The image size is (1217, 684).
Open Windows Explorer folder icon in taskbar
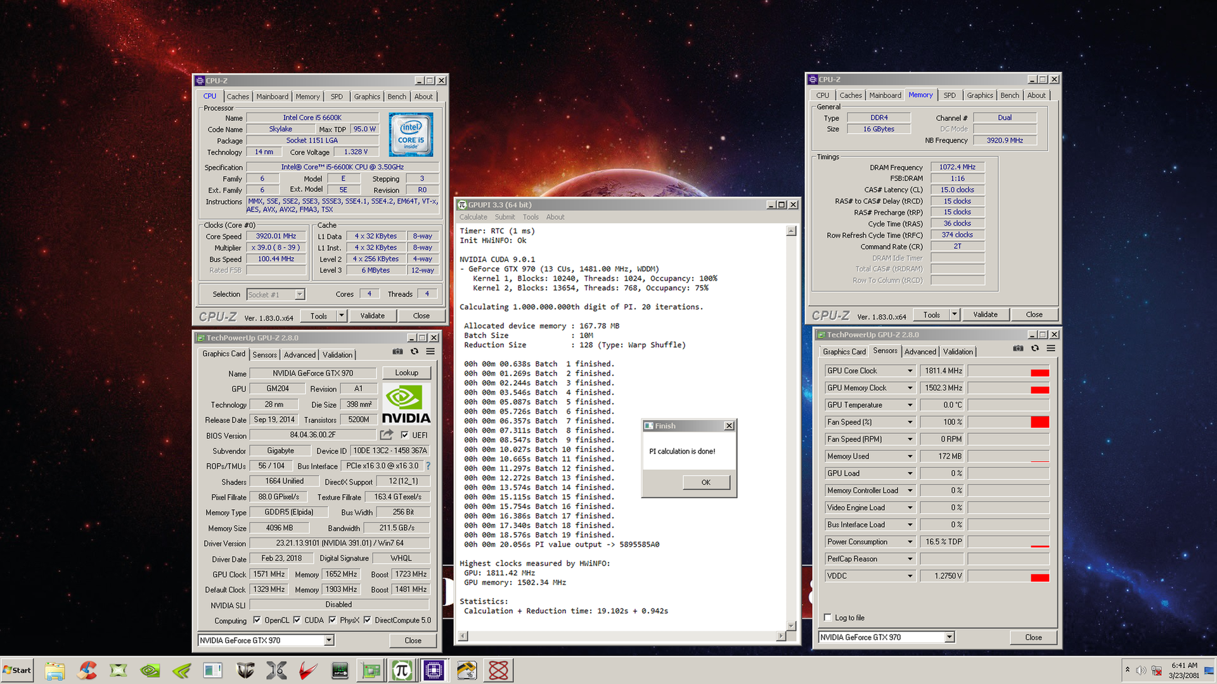tap(55, 670)
